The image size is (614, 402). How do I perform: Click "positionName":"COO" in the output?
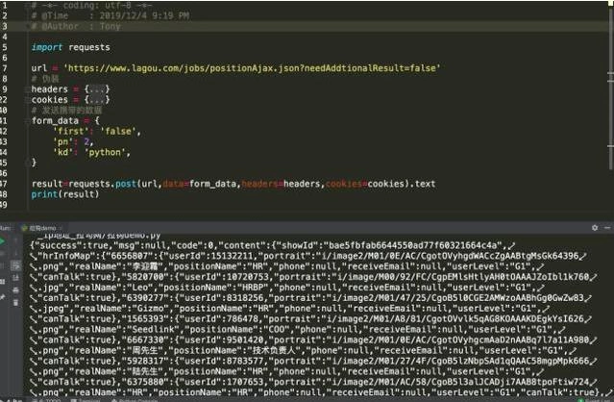[x=235, y=330]
